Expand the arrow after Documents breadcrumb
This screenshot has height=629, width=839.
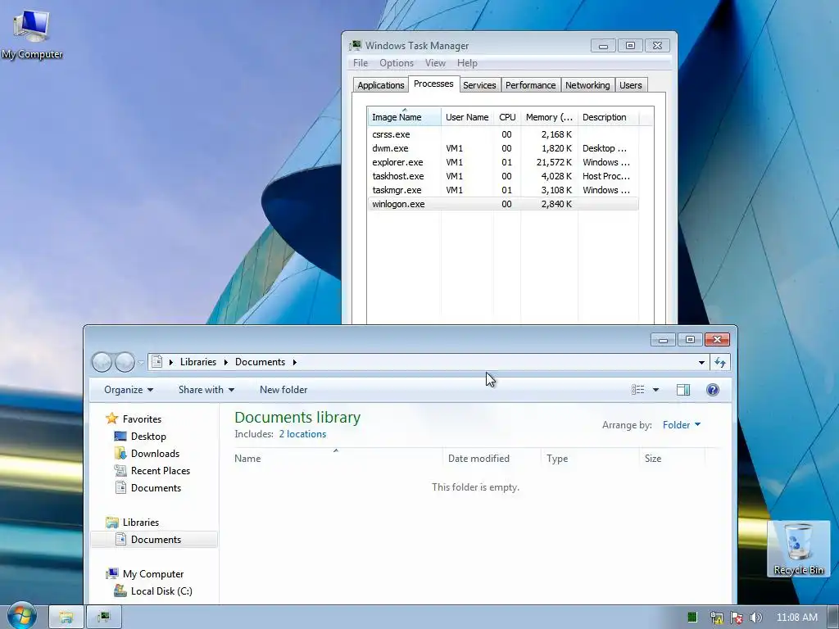pyautogui.click(x=294, y=362)
